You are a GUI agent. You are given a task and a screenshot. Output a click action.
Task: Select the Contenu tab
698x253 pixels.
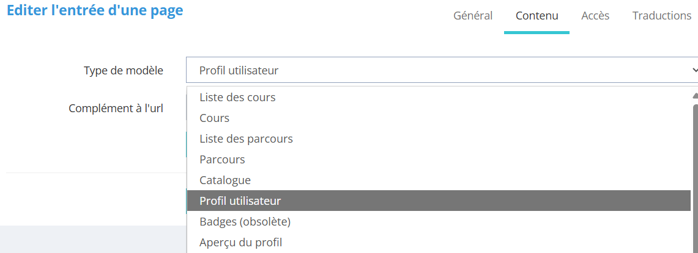(x=536, y=16)
